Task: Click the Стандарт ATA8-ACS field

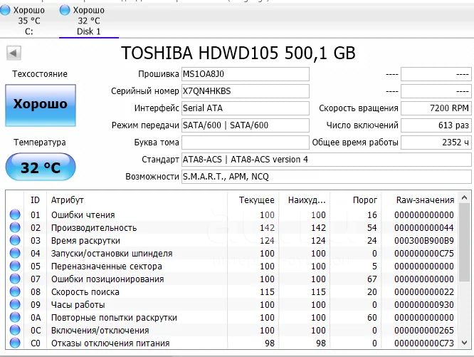Action: point(326,160)
